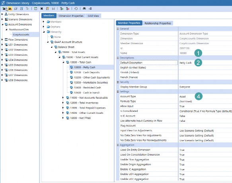Click the black X delete member icon
Viewport: 232px width, 183px height.
point(42,9)
